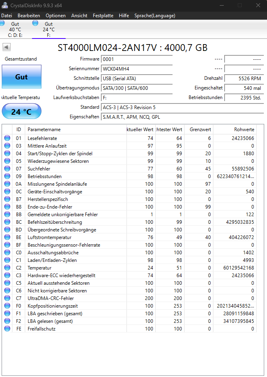Click status icon for LBA geschrieben row
Viewport: 267px width, 377px height.
click(7, 313)
